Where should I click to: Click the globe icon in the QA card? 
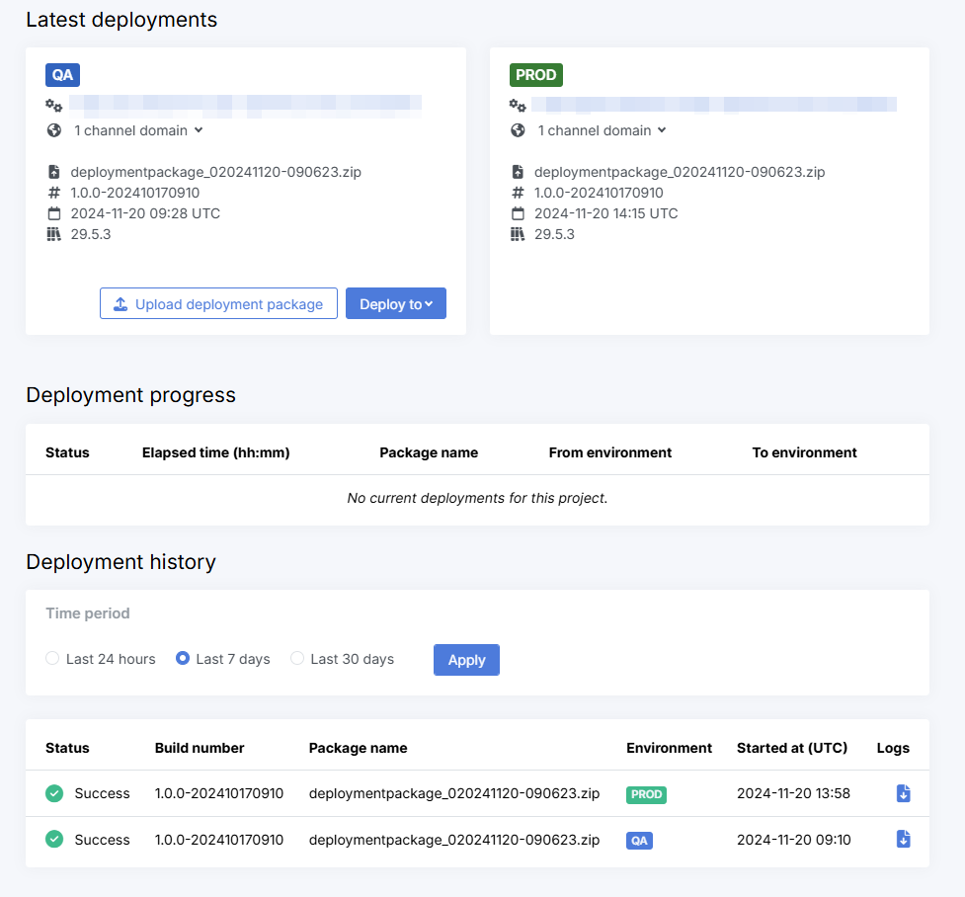(x=54, y=130)
